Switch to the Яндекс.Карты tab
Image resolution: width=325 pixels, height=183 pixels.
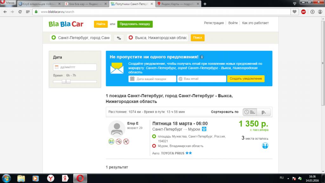pyautogui.click(x=178, y=4)
